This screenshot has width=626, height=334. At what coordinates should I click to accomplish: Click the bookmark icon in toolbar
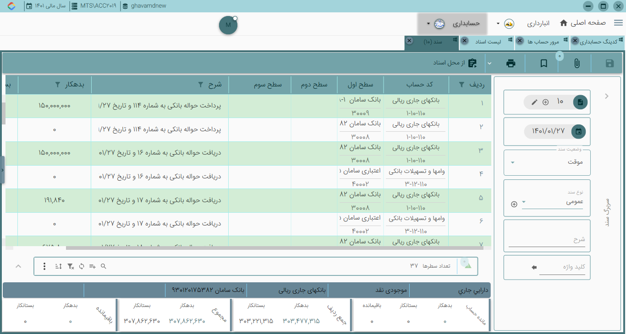coord(544,64)
